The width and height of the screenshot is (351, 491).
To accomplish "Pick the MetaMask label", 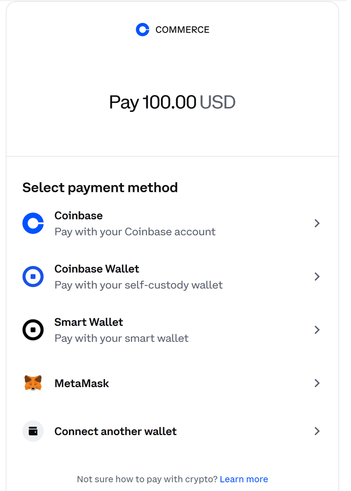I will point(81,383).
